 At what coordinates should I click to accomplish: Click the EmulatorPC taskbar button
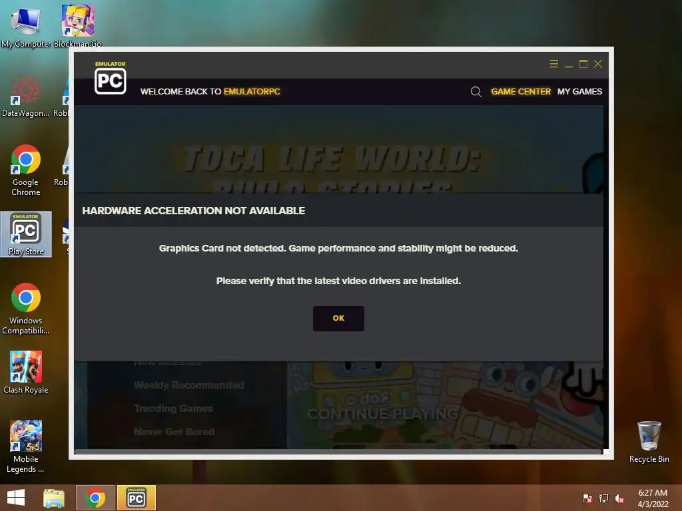[x=136, y=498]
